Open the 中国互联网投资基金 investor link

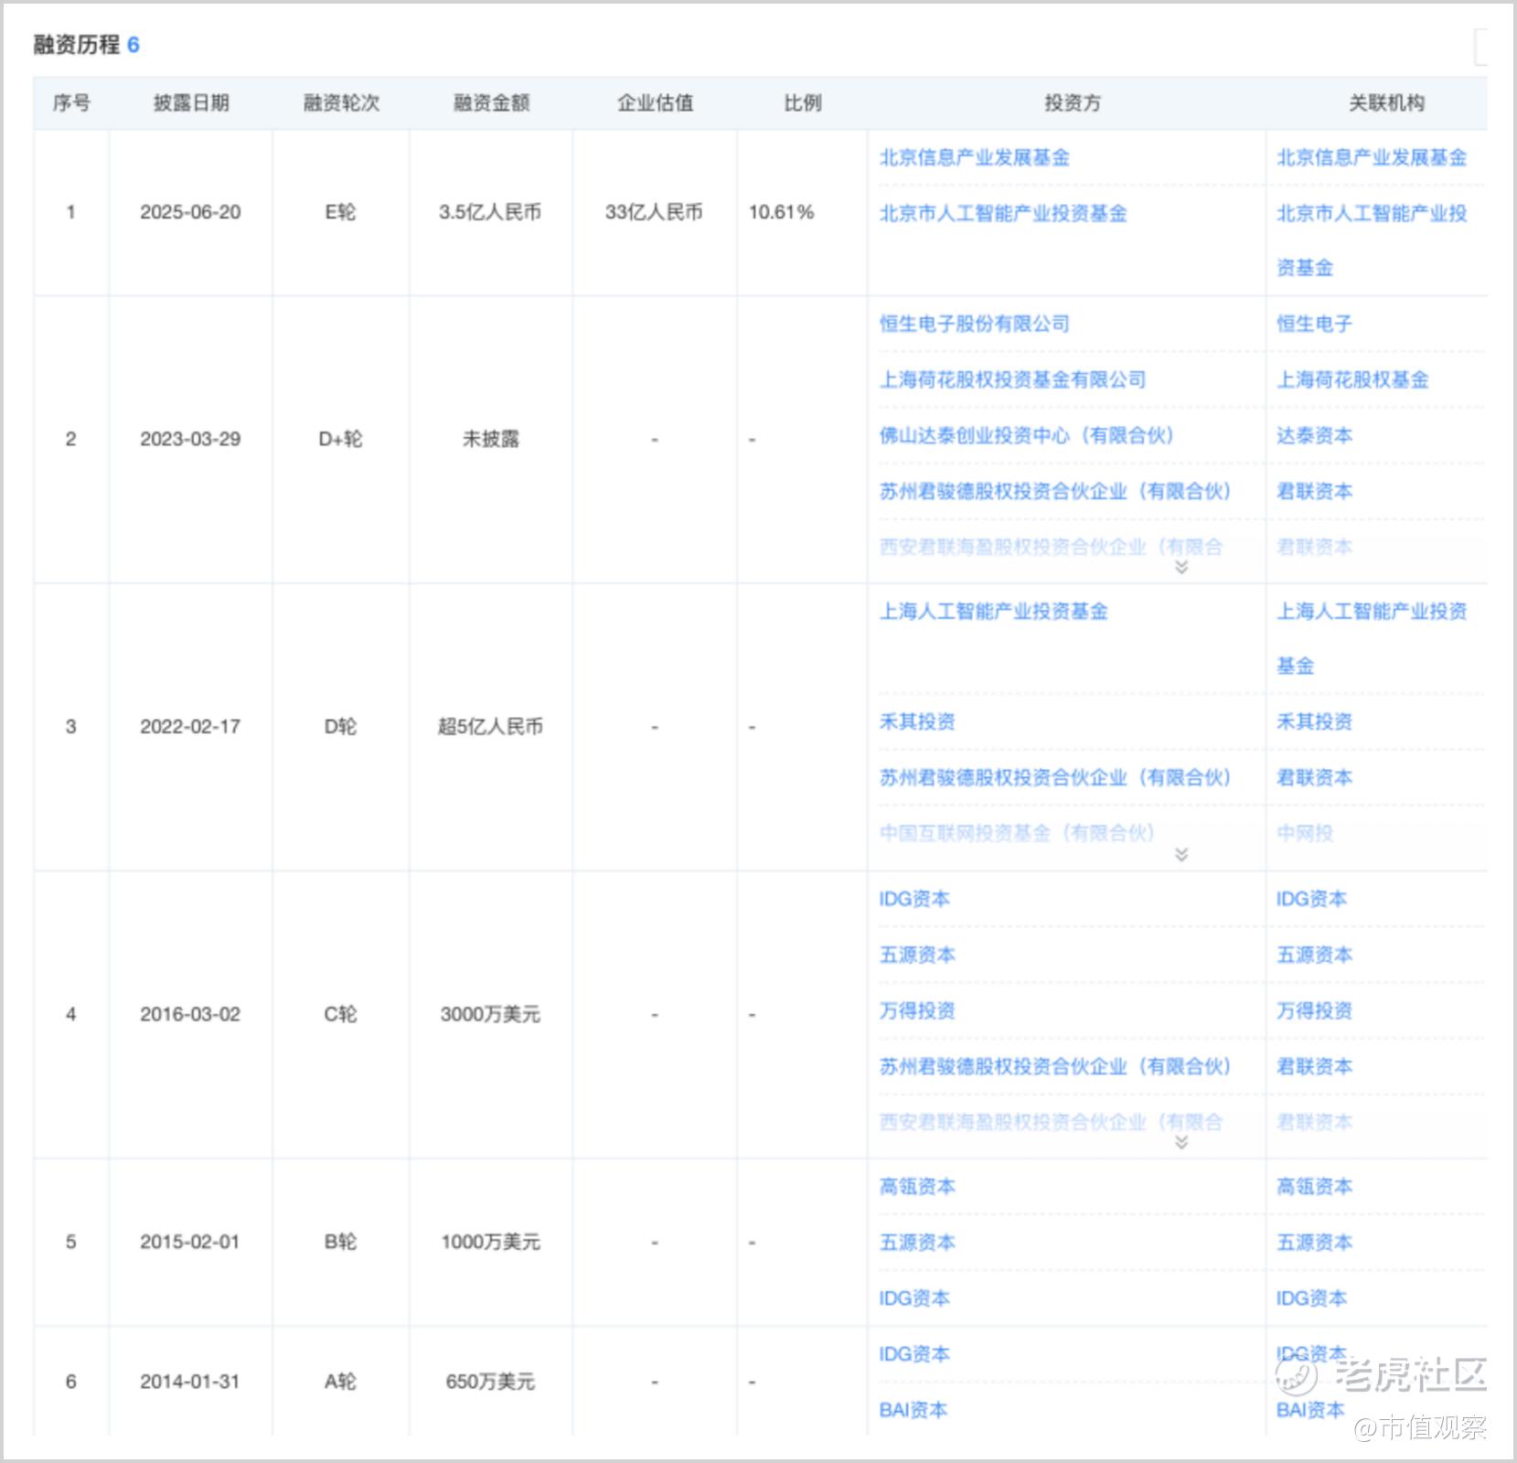(x=1017, y=833)
